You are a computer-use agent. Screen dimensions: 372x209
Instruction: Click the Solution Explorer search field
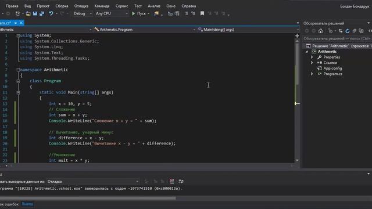337,39
